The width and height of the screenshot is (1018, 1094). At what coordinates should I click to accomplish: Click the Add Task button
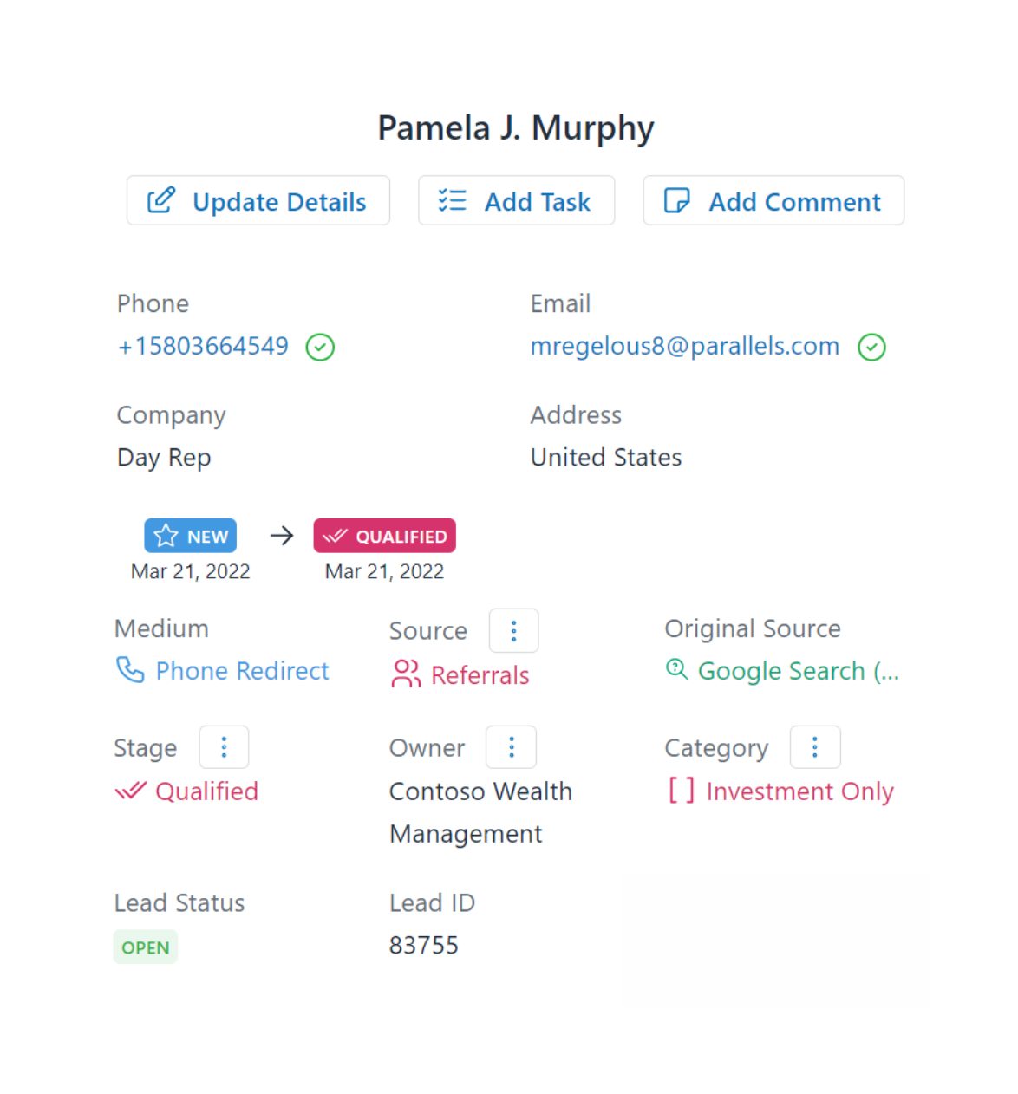tap(517, 201)
